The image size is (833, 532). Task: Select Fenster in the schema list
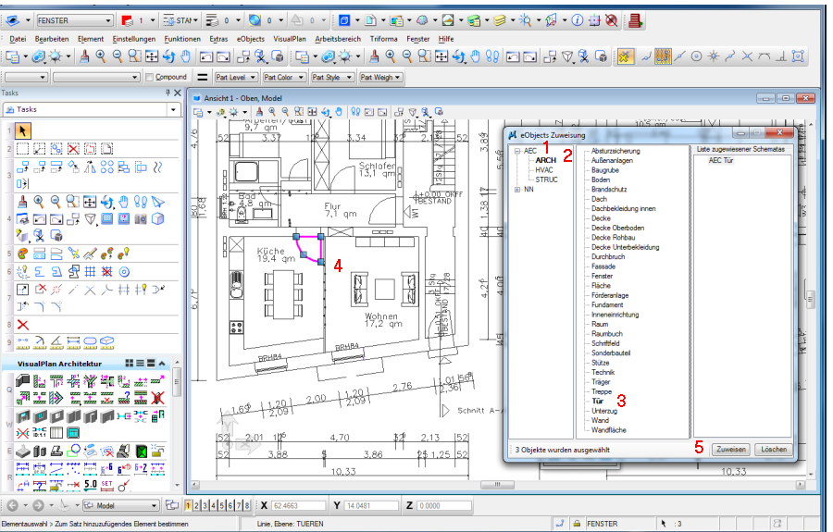602,276
